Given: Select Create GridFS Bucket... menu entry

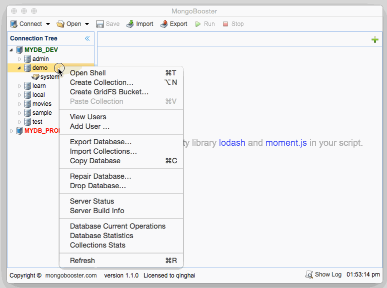Looking at the screenshot, I should 121,92.
